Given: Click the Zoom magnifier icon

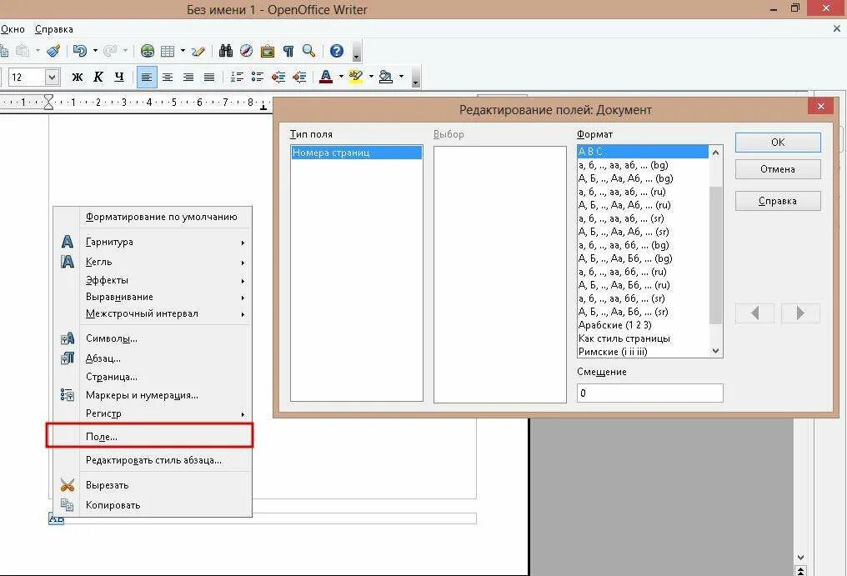Looking at the screenshot, I should (x=309, y=51).
